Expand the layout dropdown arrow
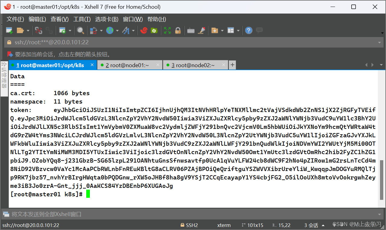The height and width of the screenshot is (230, 386). point(238,30)
